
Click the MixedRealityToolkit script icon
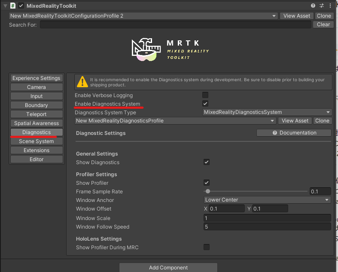13,6
